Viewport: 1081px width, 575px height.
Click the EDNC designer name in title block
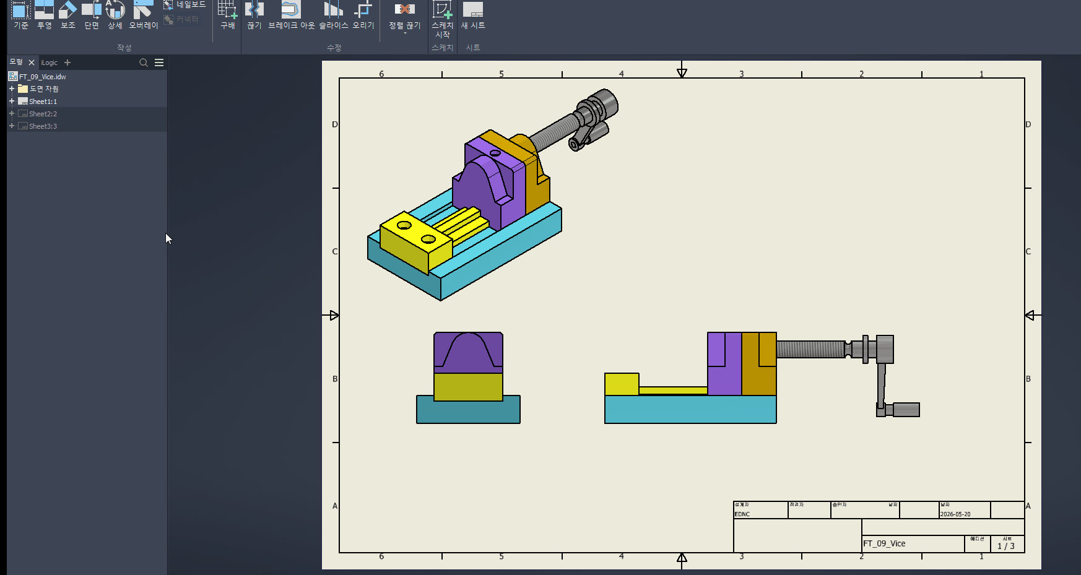point(742,514)
